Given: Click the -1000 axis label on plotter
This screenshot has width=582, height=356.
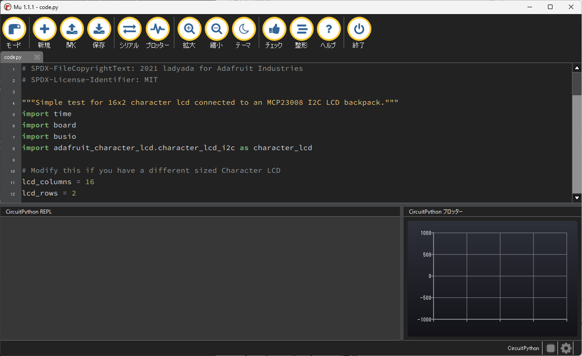Looking at the screenshot, I should [x=424, y=319].
